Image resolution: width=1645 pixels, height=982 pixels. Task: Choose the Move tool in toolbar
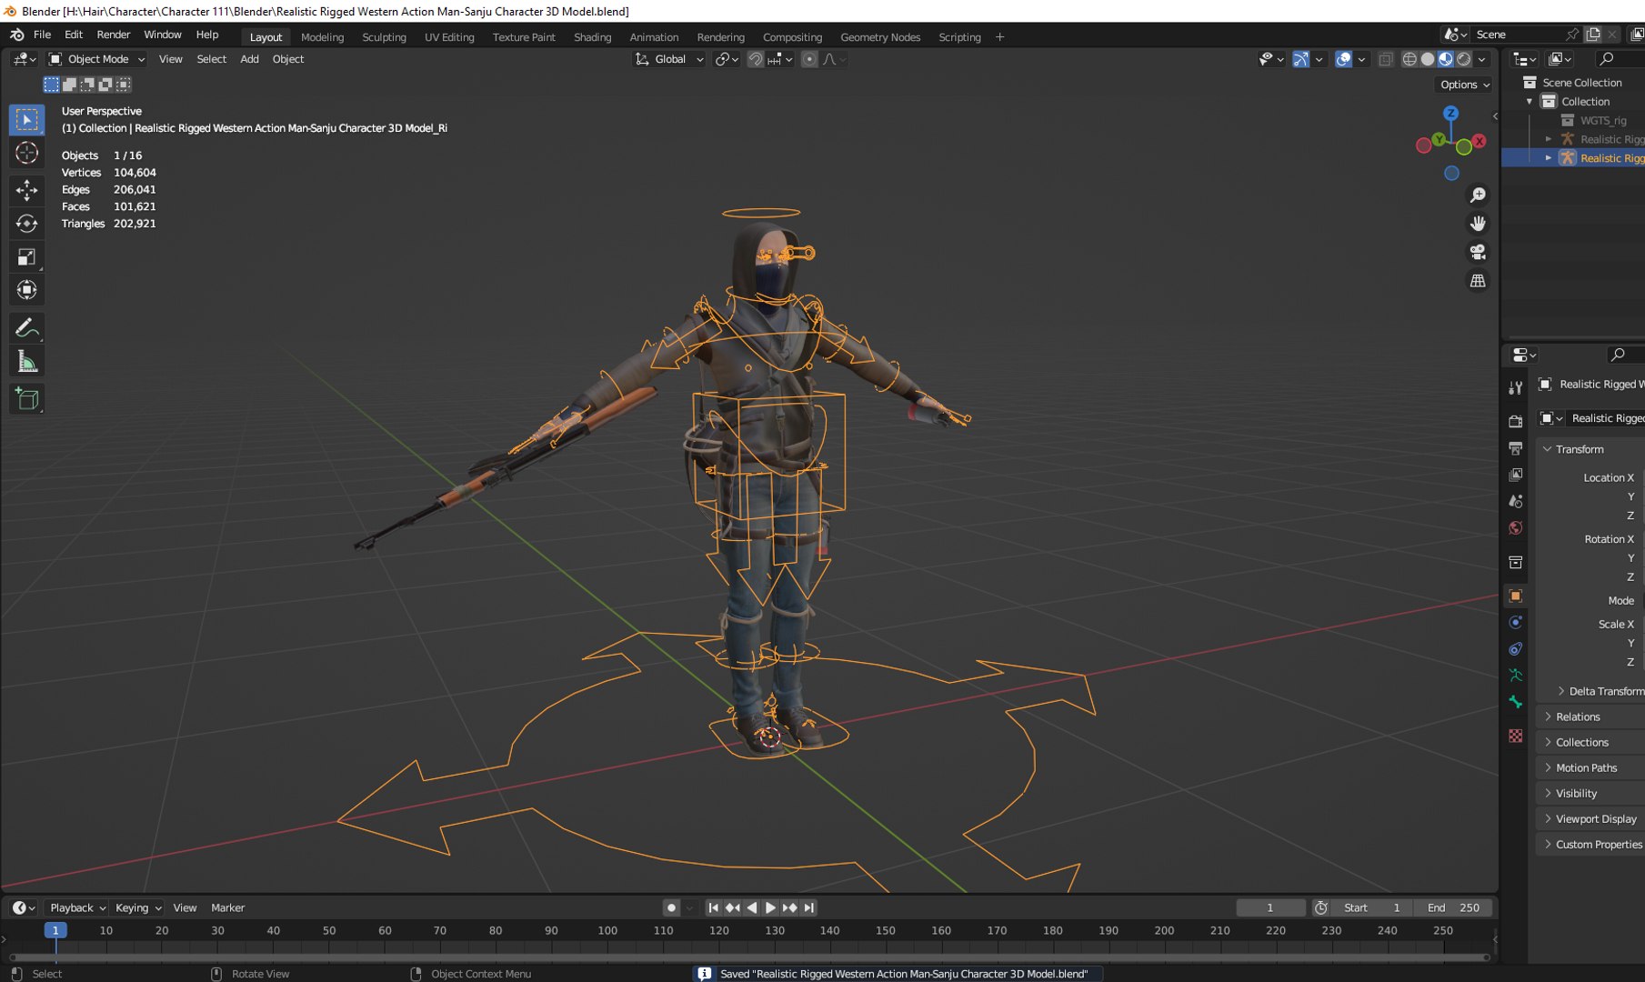click(26, 189)
